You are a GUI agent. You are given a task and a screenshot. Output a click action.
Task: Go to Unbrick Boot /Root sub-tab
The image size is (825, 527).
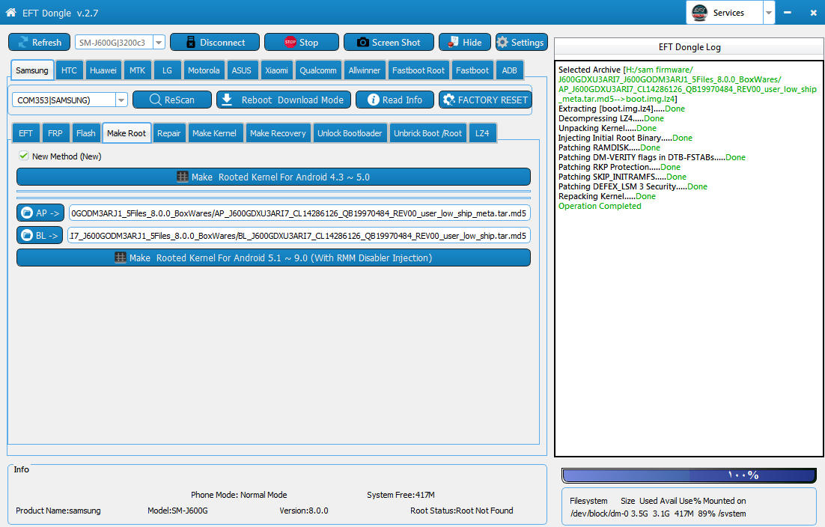(427, 133)
